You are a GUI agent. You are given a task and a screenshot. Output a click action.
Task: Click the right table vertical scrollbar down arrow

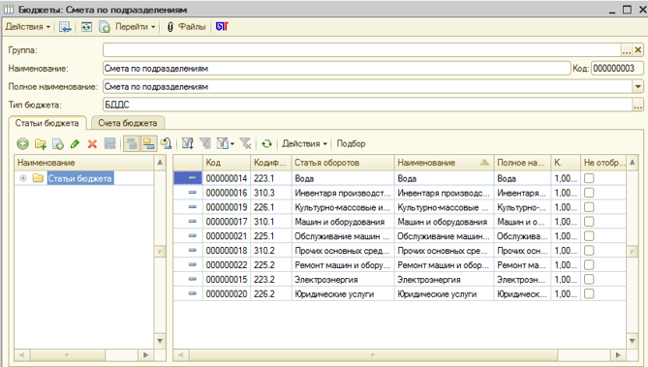pos(633,342)
